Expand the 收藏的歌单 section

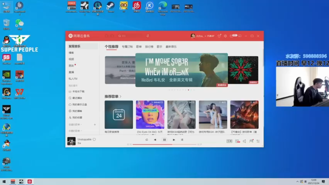(75, 131)
